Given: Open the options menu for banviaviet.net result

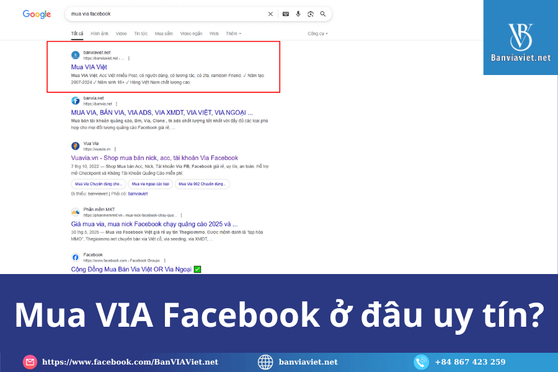Looking at the screenshot, I should 129,58.
